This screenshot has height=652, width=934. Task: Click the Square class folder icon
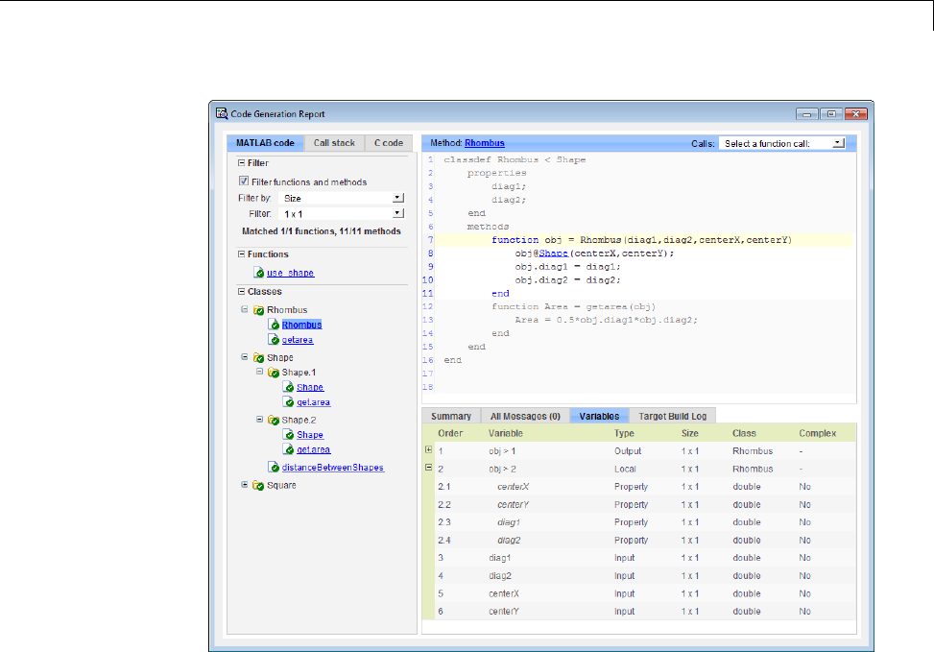tap(258, 485)
